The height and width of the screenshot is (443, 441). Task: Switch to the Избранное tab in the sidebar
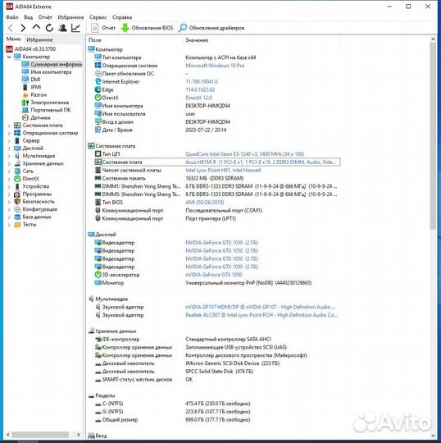[x=39, y=40]
